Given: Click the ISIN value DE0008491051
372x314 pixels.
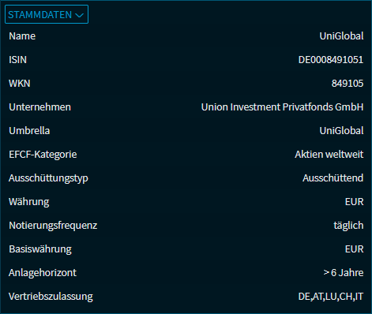Looking at the screenshot, I should coord(331,60).
